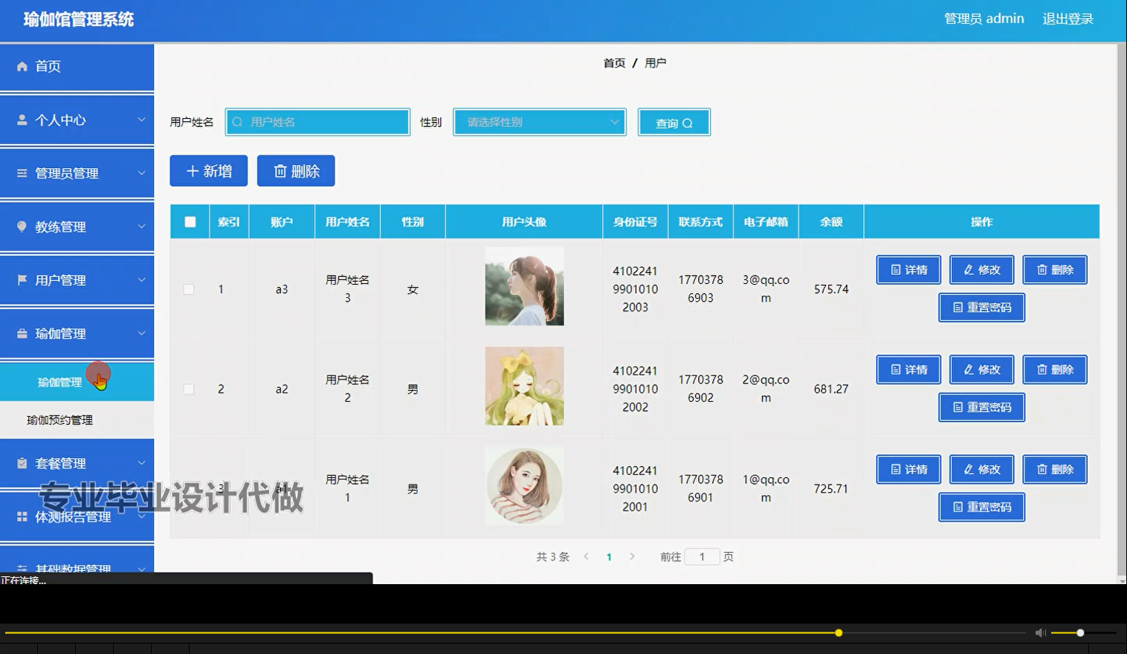Image resolution: width=1127 pixels, height=654 pixels.
Task: Click the grid icon for 体测报告管理
Action: pos(21,516)
